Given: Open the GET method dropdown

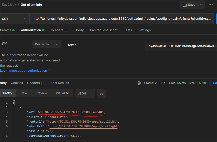Looking at the screenshot, I should (15, 19).
